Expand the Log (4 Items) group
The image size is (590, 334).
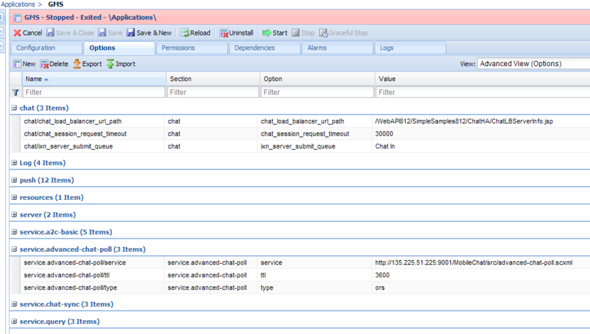click(x=14, y=163)
